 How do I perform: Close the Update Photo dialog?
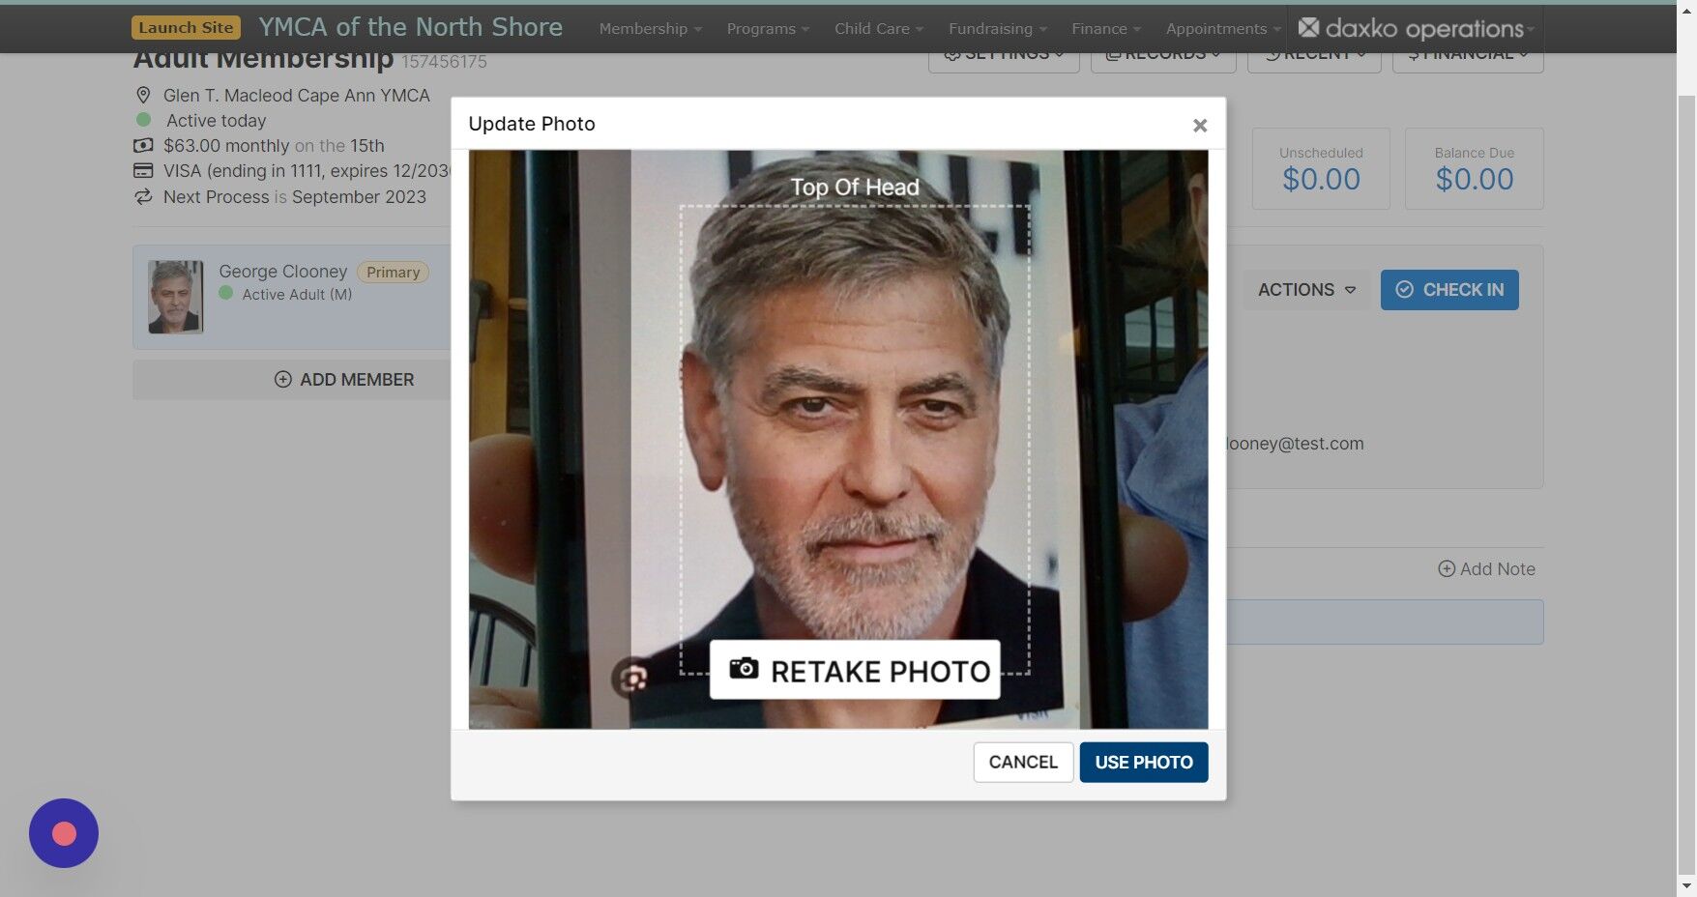[x=1199, y=125]
